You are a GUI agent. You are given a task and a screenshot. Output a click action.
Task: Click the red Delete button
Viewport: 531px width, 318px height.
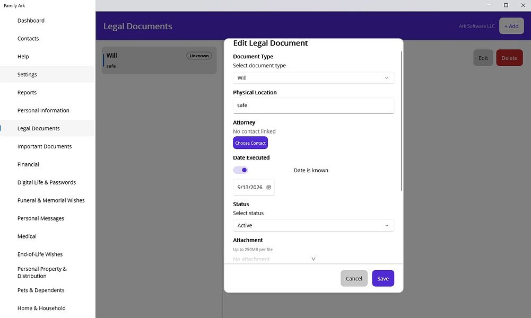509,58
